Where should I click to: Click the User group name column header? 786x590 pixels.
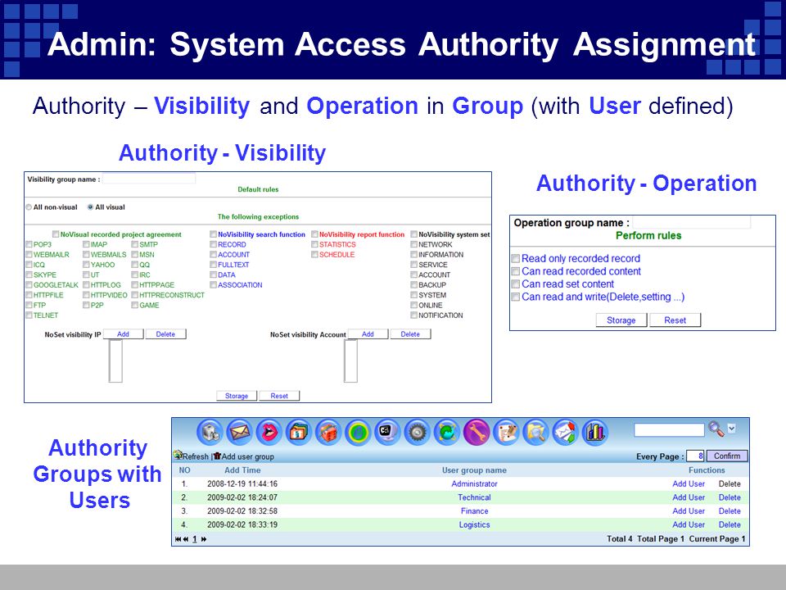(474, 470)
